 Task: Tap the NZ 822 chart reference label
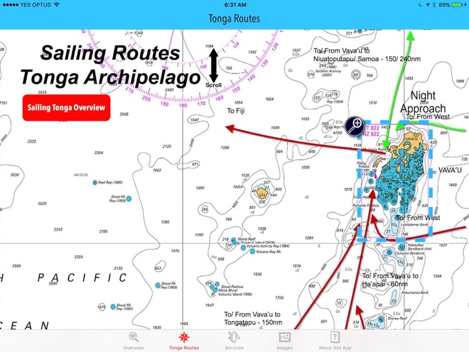[x=371, y=134]
